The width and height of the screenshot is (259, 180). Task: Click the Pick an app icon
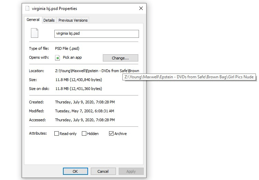[58, 58]
